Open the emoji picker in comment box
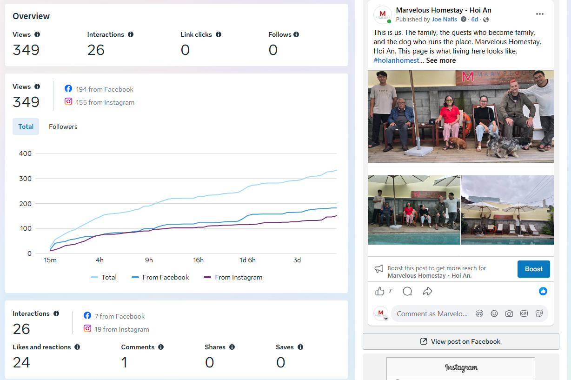This screenshot has width=571, height=380. click(x=494, y=313)
